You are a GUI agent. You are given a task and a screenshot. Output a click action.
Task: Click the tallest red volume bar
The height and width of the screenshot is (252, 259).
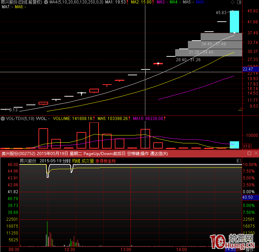click(94, 135)
